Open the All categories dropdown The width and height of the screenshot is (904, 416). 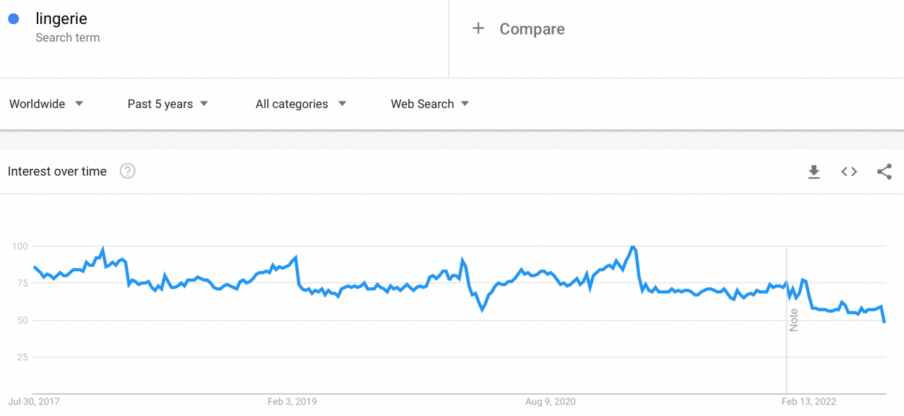point(301,104)
